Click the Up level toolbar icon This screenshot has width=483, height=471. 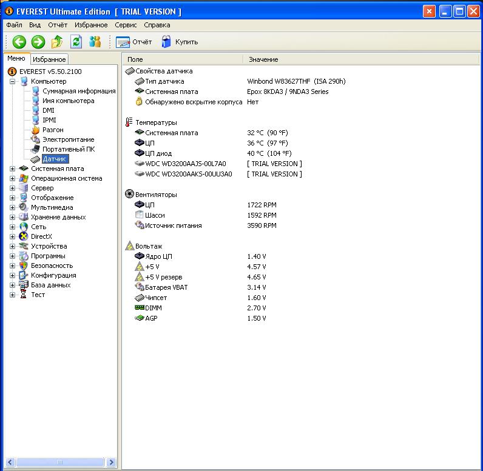[57, 42]
